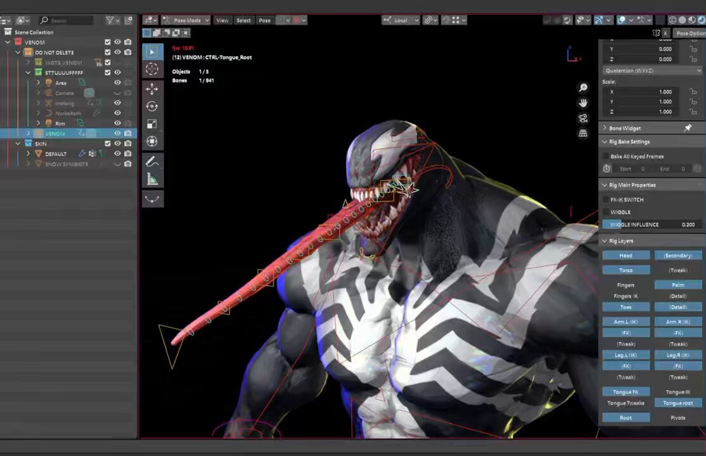Image resolution: width=706 pixels, height=456 pixels.
Task: Toggle the Tongue FK rig layer
Action: click(x=626, y=391)
